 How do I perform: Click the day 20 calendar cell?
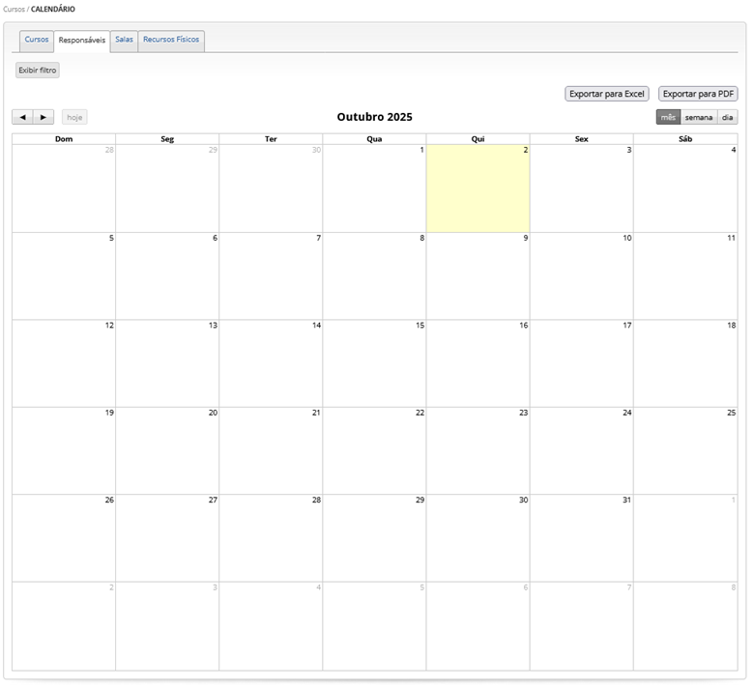[x=167, y=450]
